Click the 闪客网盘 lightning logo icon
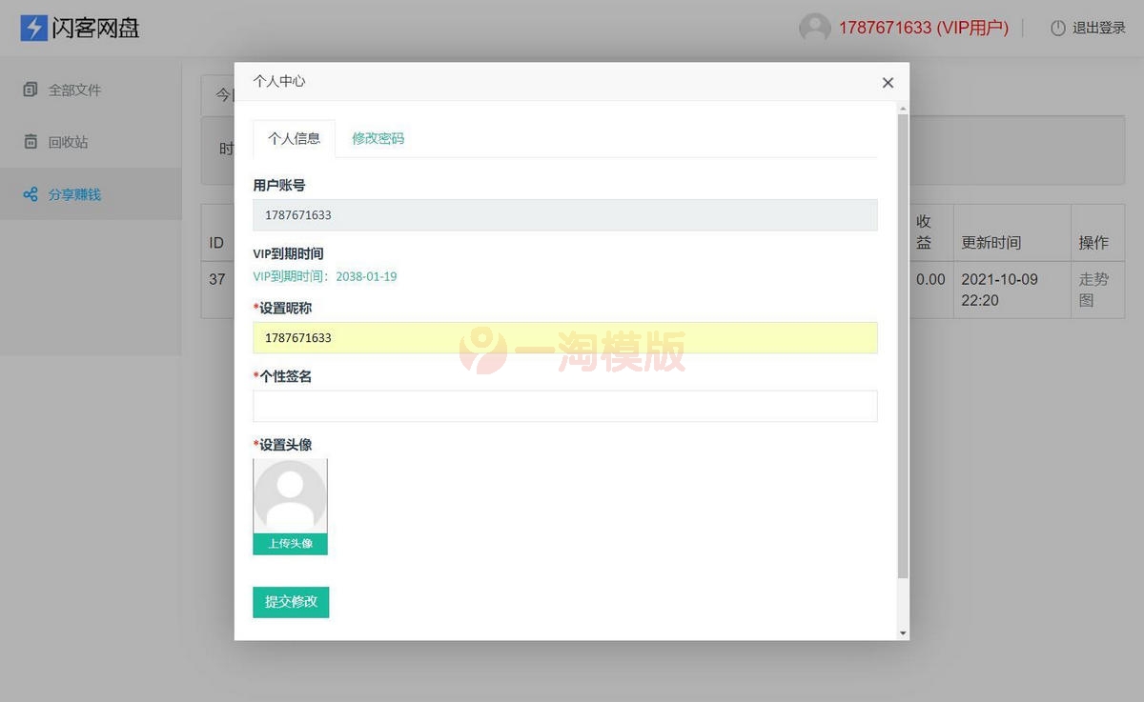Image resolution: width=1144 pixels, height=702 pixels. (34, 28)
